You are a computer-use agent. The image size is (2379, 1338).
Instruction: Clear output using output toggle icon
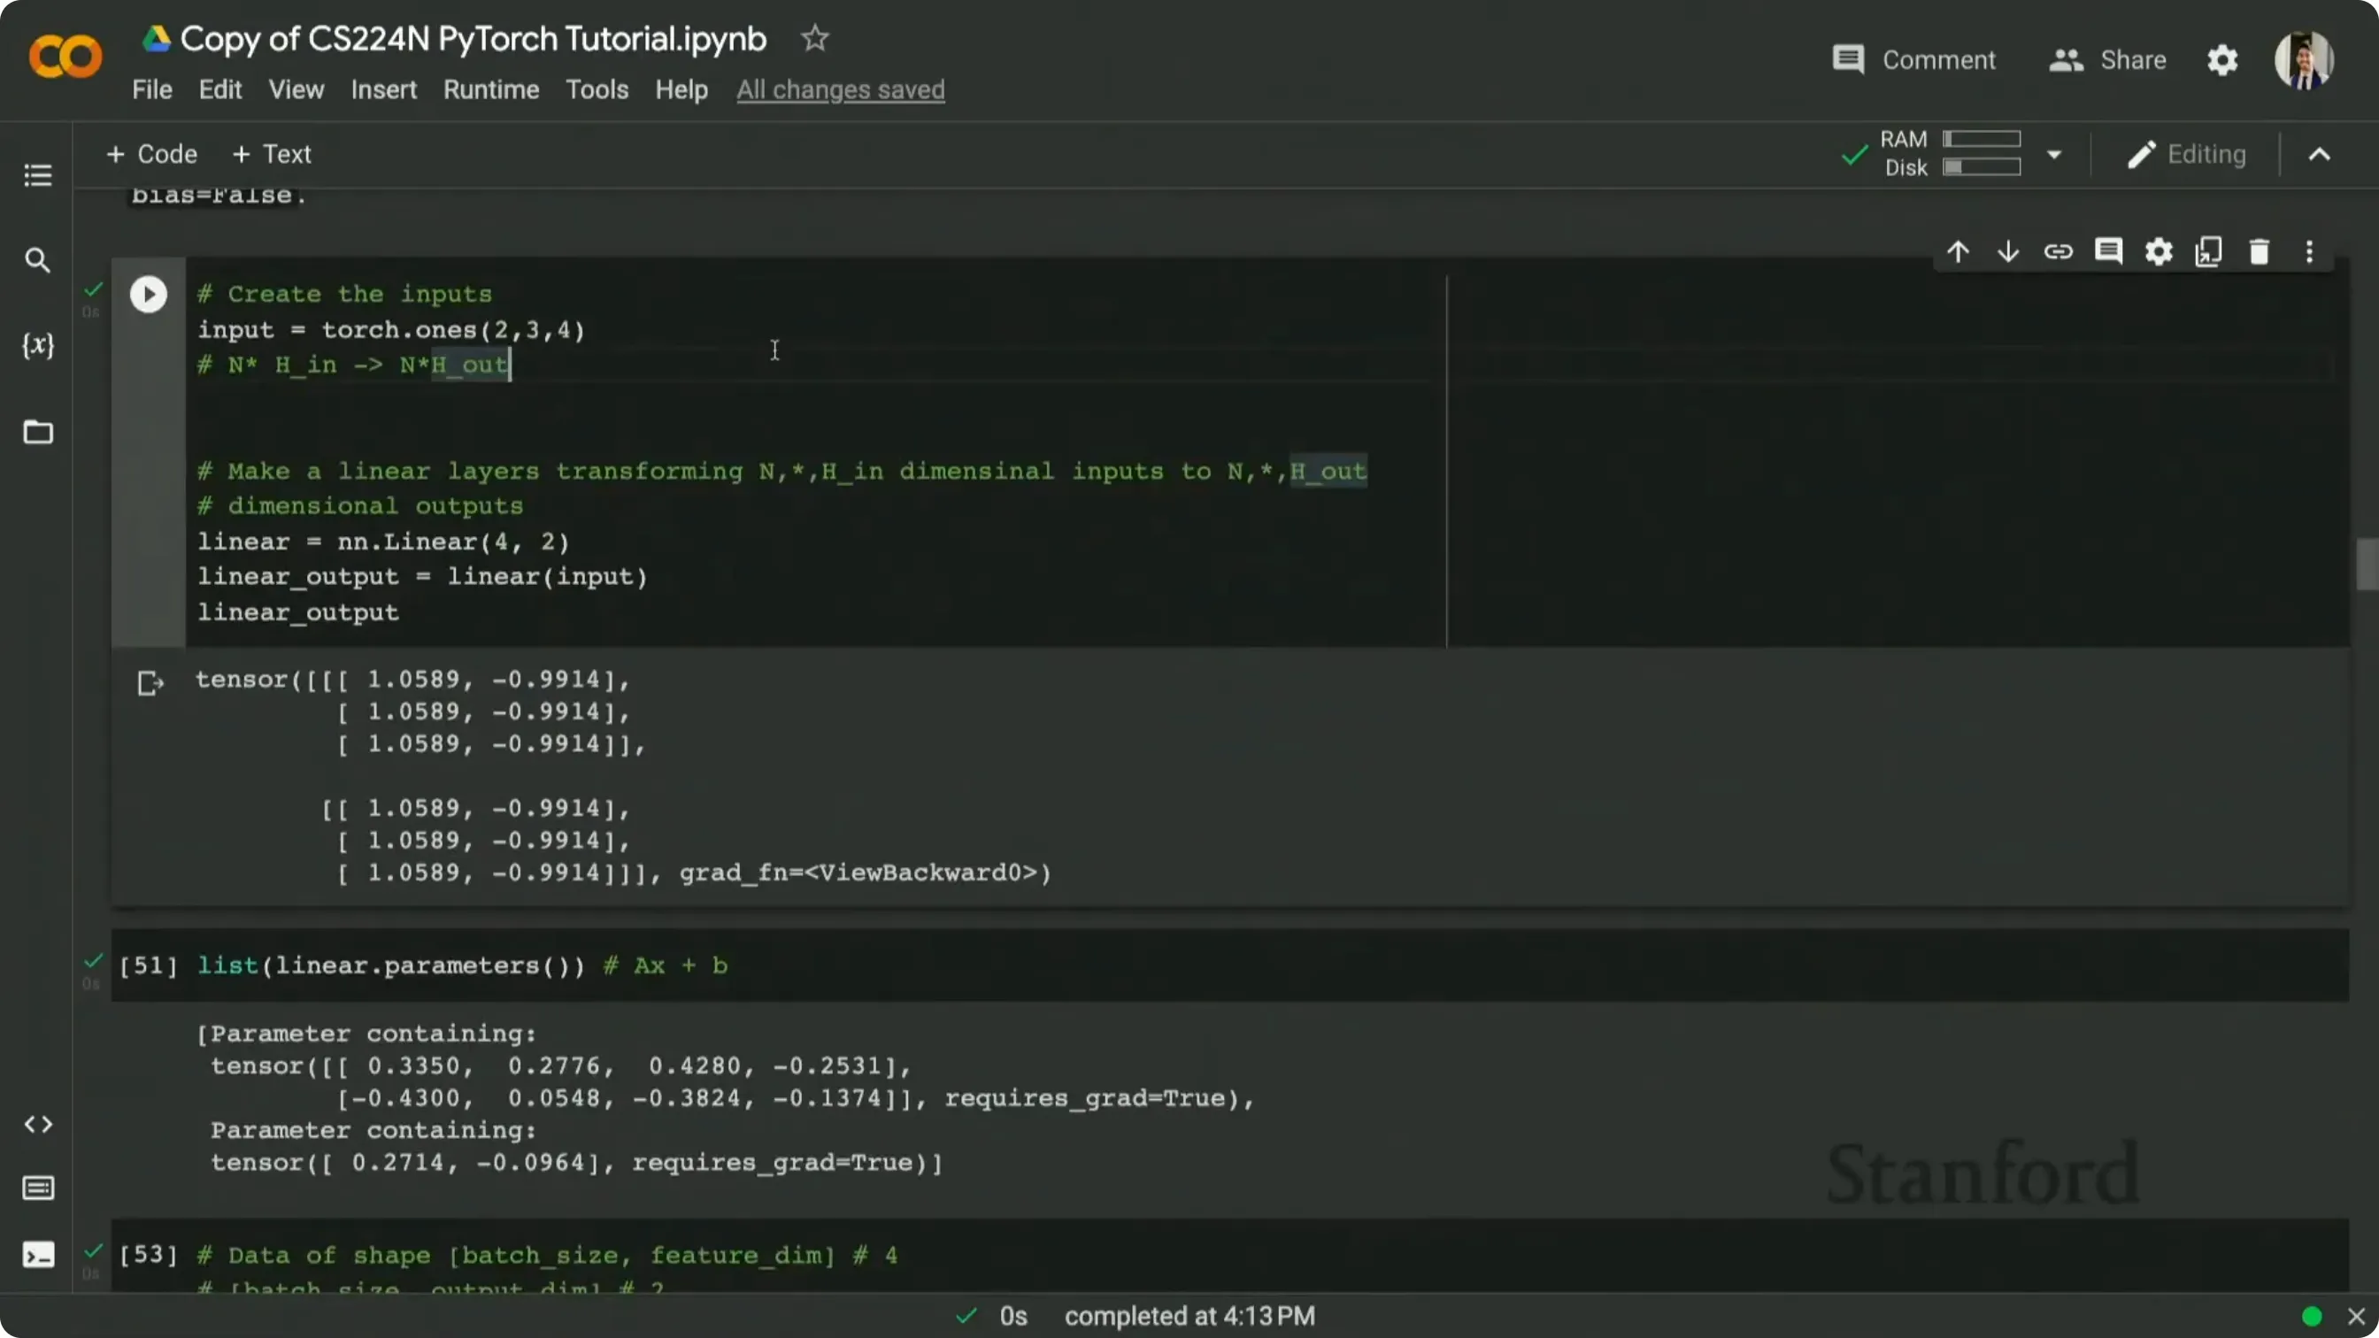coord(150,683)
